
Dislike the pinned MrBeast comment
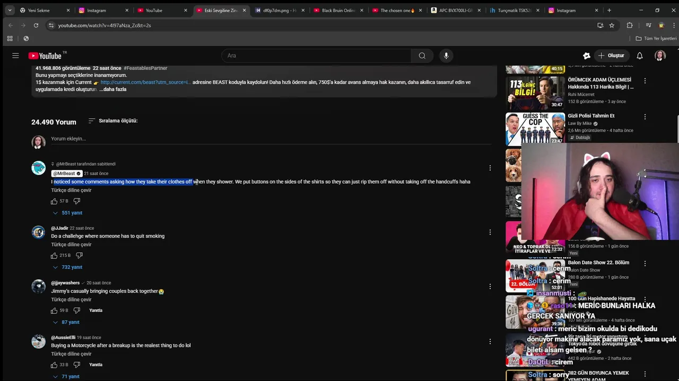tap(77, 201)
